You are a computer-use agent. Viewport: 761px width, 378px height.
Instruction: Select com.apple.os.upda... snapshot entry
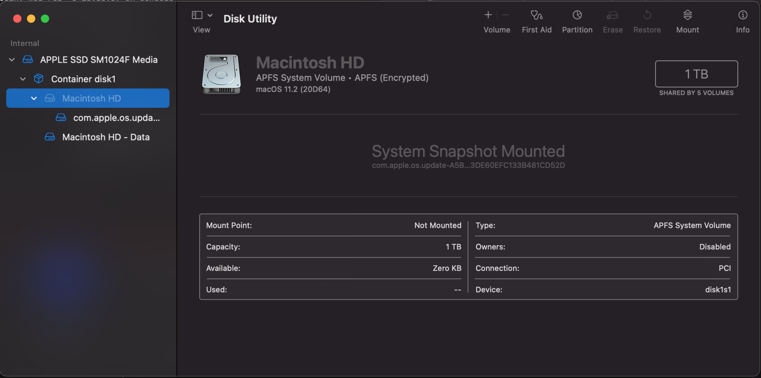[116, 118]
